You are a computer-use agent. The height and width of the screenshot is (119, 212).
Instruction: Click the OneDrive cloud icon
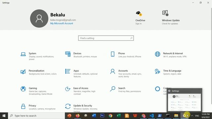point(139,14)
